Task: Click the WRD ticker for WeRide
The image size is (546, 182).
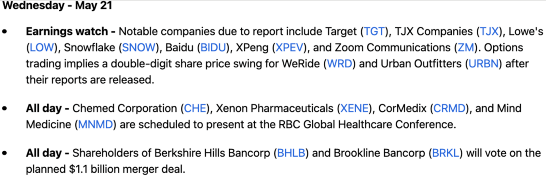Action: click(339, 64)
